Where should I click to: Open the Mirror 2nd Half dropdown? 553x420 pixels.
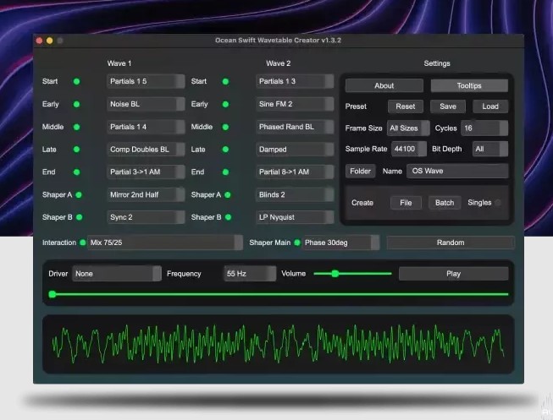(146, 194)
